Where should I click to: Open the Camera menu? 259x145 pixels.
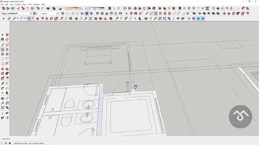(18, 4)
